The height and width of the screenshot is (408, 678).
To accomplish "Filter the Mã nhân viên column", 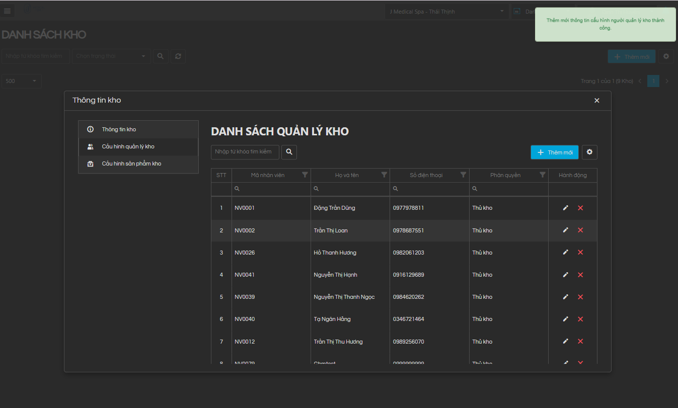I will pos(305,175).
